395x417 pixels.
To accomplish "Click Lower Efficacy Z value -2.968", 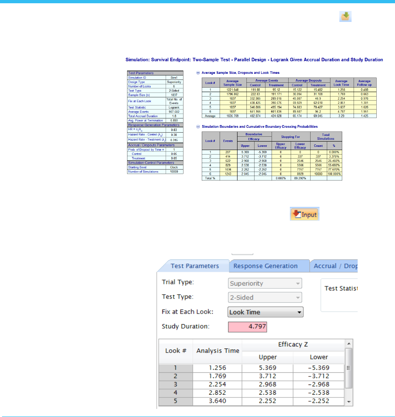I will point(319,385).
